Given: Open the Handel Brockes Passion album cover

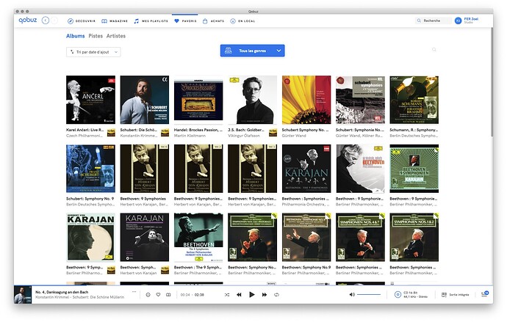Looking at the screenshot, I should [198, 100].
